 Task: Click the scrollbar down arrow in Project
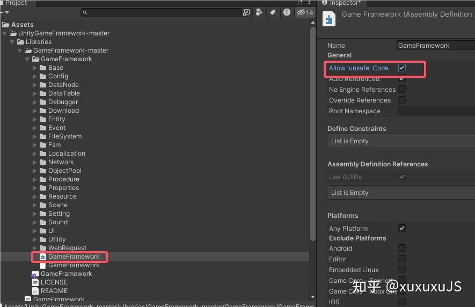tap(313, 297)
